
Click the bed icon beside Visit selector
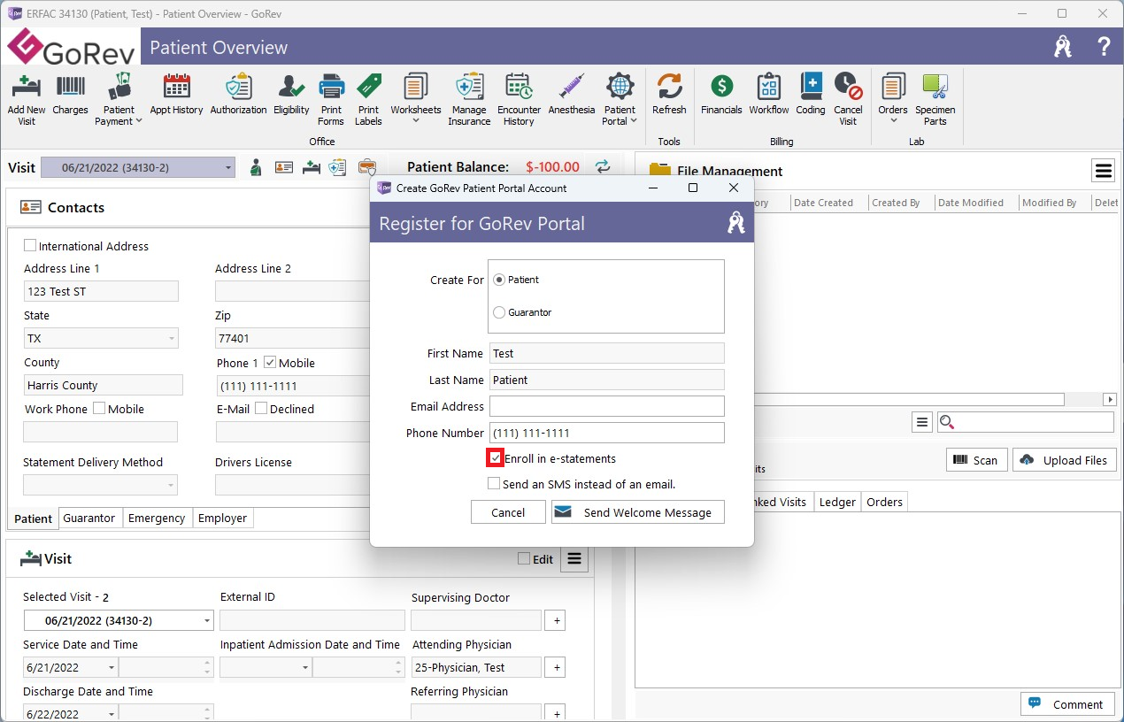tap(311, 167)
